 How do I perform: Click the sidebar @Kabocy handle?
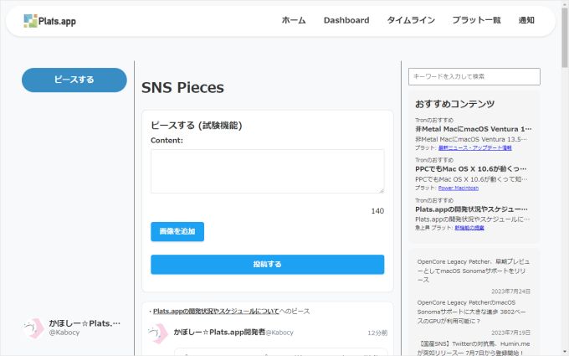(64, 333)
